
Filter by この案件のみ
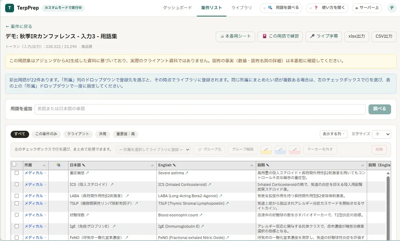[x=46, y=134]
